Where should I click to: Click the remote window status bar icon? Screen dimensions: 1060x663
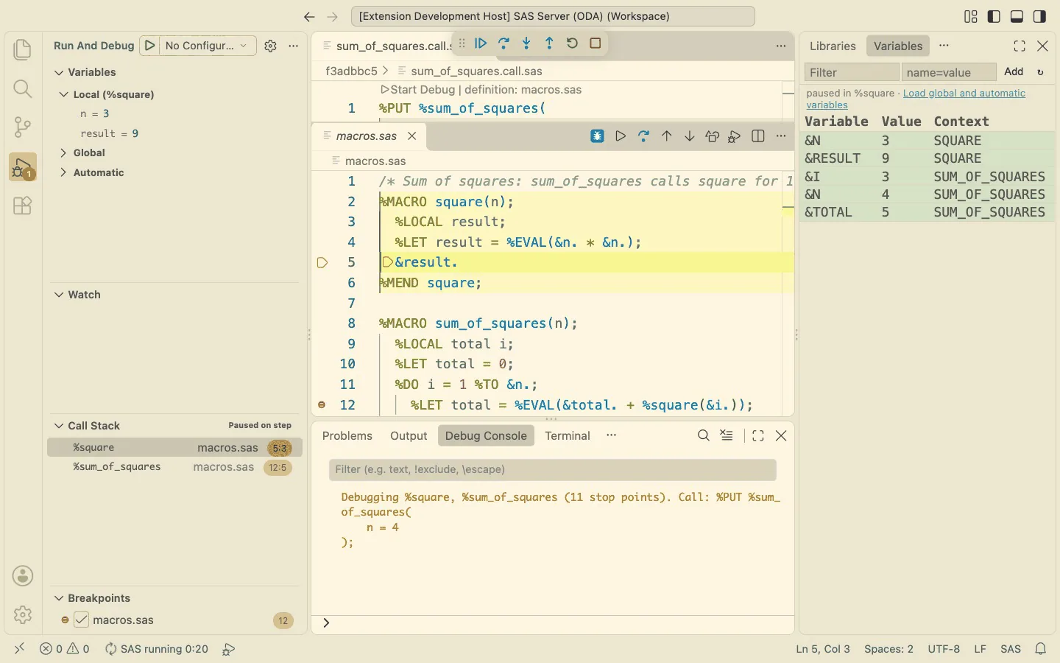click(x=20, y=648)
